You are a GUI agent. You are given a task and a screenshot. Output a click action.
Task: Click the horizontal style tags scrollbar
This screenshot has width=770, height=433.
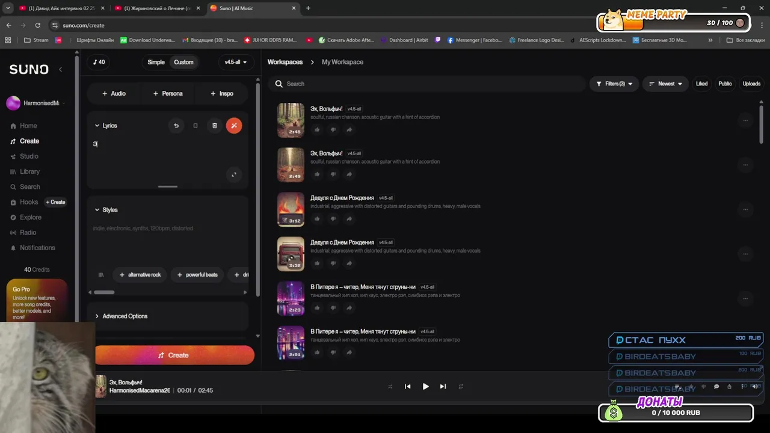[x=104, y=292]
